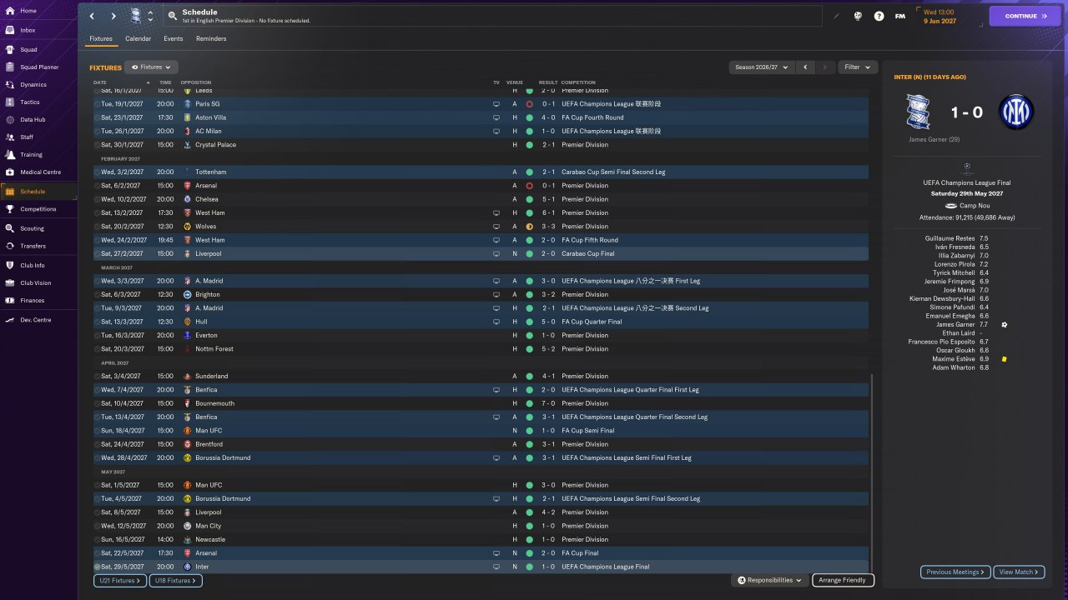Expand the Responsibilities dropdown
The height and width of the screenshot is (600, 1068).
[769, 580]
